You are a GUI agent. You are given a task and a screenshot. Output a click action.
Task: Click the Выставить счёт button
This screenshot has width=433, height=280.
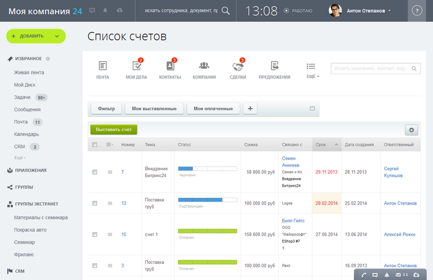(x=114, y=130)
